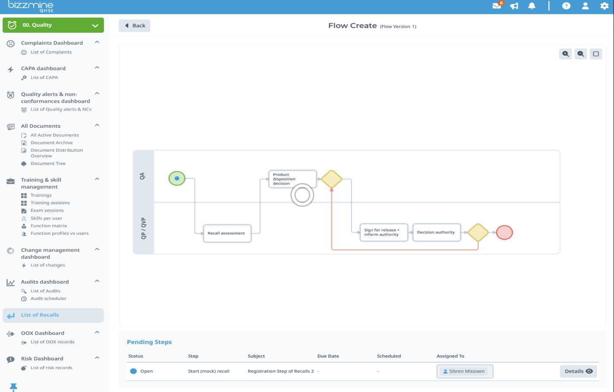Open List of risk records
This screenshot has height=392, width=614.
(x=51, y=368)
